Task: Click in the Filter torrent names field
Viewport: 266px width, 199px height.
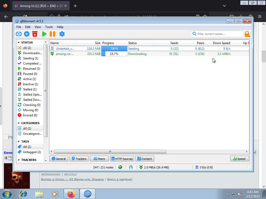Action: pos(217,34)
